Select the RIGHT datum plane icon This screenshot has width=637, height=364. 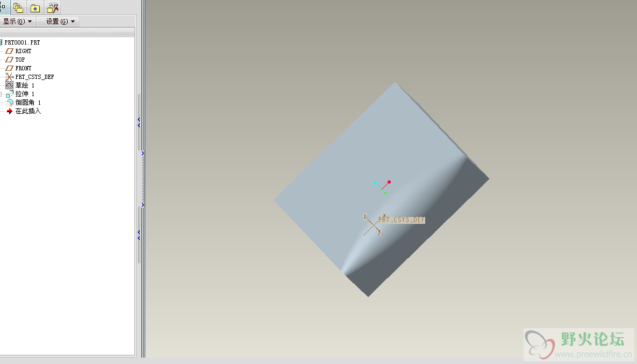9,51
